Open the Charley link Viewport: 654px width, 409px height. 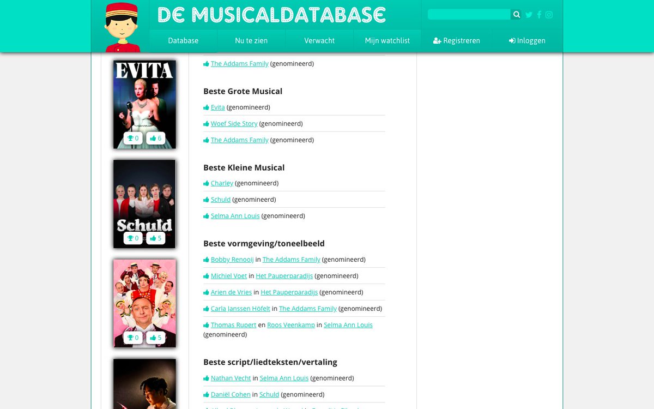(222, 183)
